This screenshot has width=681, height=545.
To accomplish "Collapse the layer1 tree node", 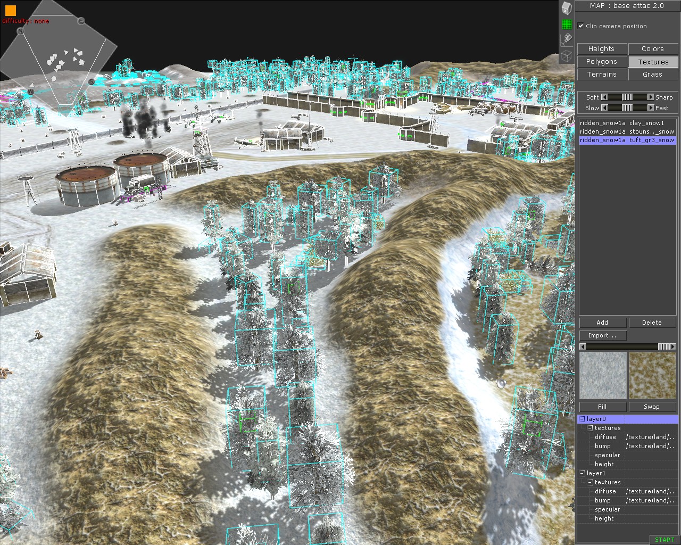I will tap(582, 473).
